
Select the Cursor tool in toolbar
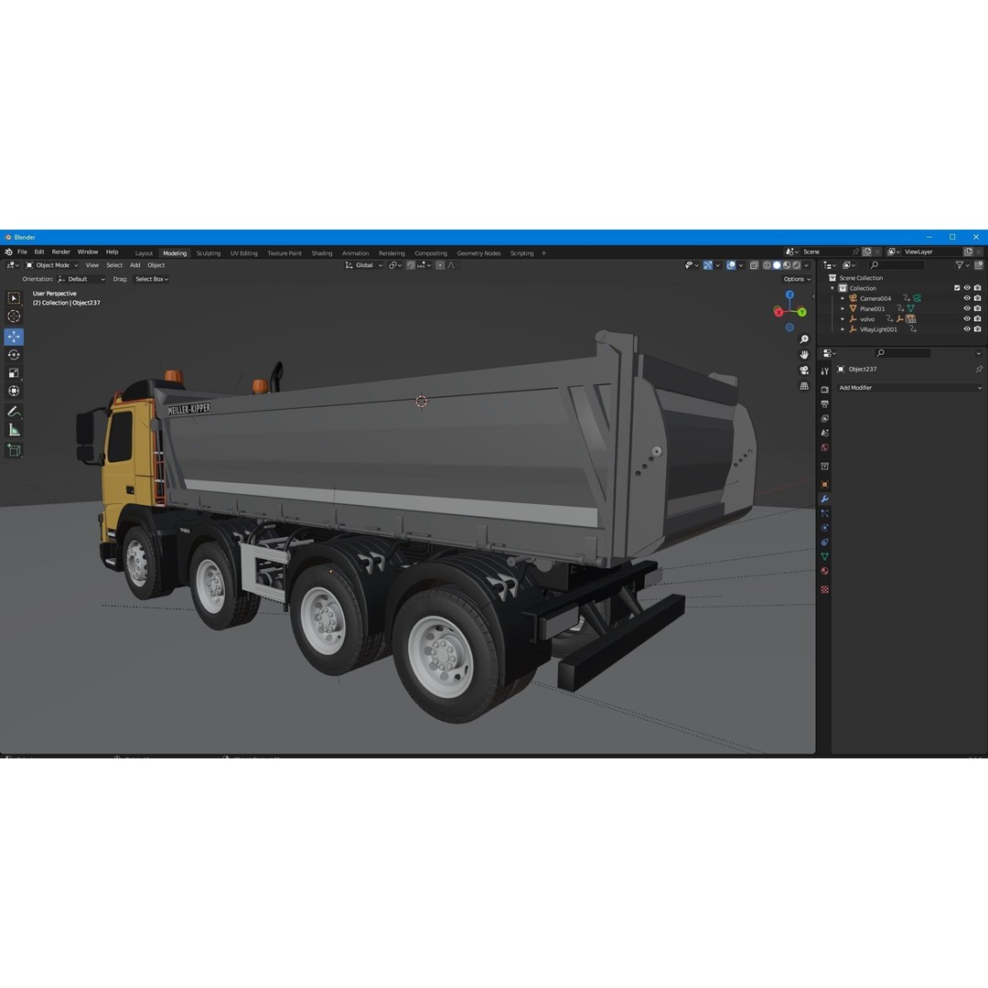tap(14, 317)
